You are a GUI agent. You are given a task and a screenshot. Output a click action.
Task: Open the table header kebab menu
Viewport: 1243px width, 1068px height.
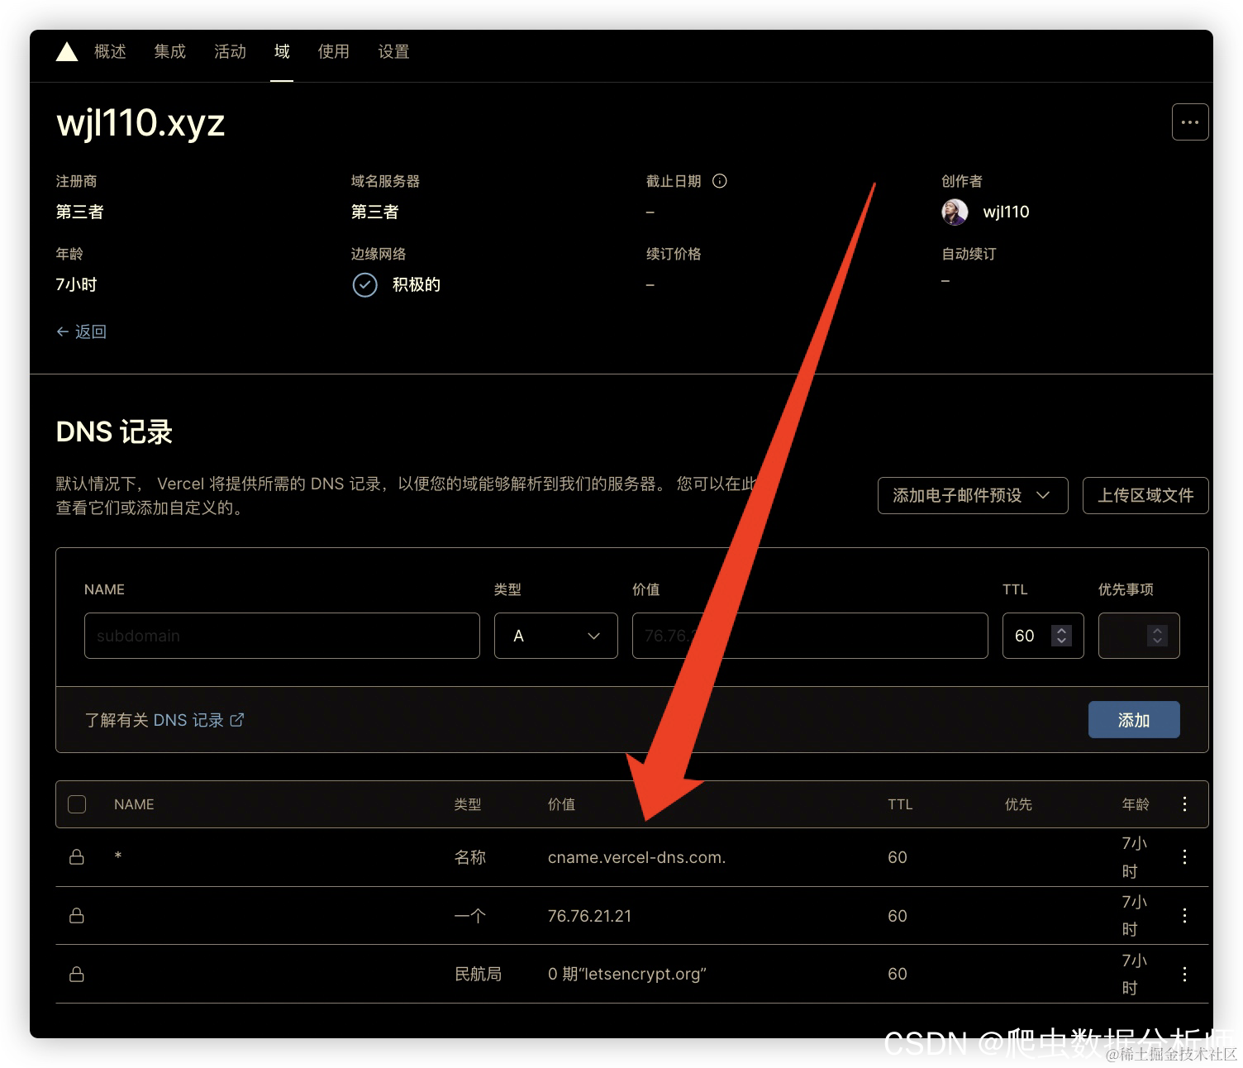[1184, 803]
